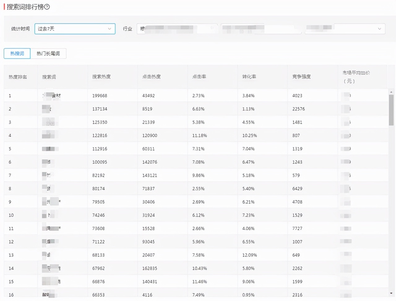Screen dimensions: 396x301
Task: Select search heat value 122816
Action: pyautogui.click(x=100, y=136)
